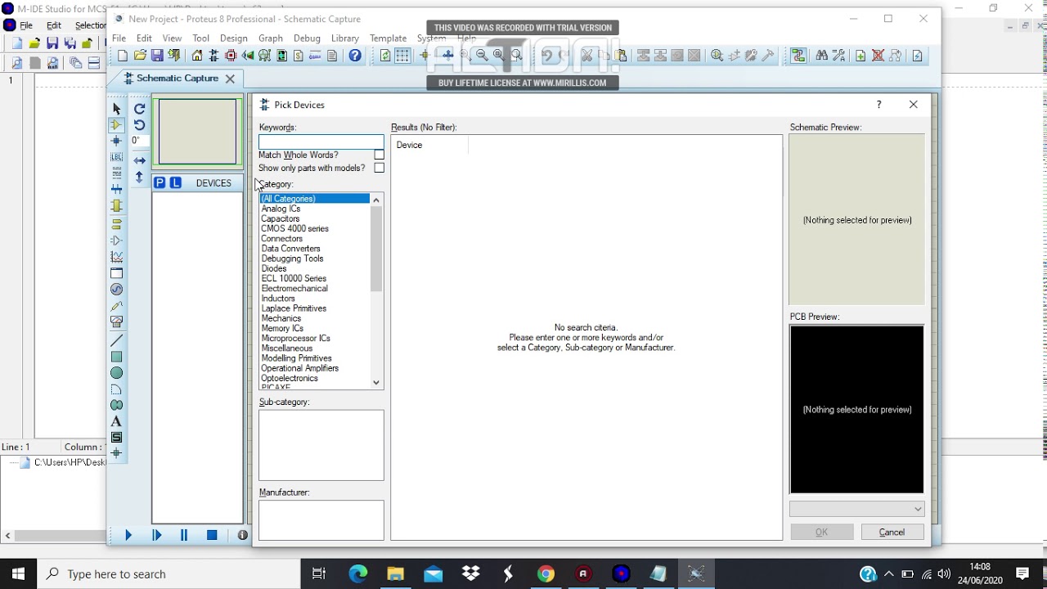
Task: Select the Generator Mode sine icon
Action: point(116,290)
